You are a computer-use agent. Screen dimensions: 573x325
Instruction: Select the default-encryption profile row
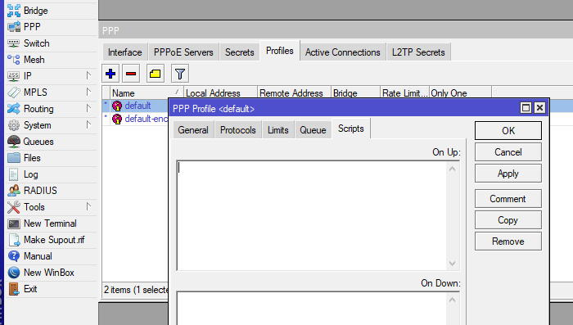pos(135,119)
